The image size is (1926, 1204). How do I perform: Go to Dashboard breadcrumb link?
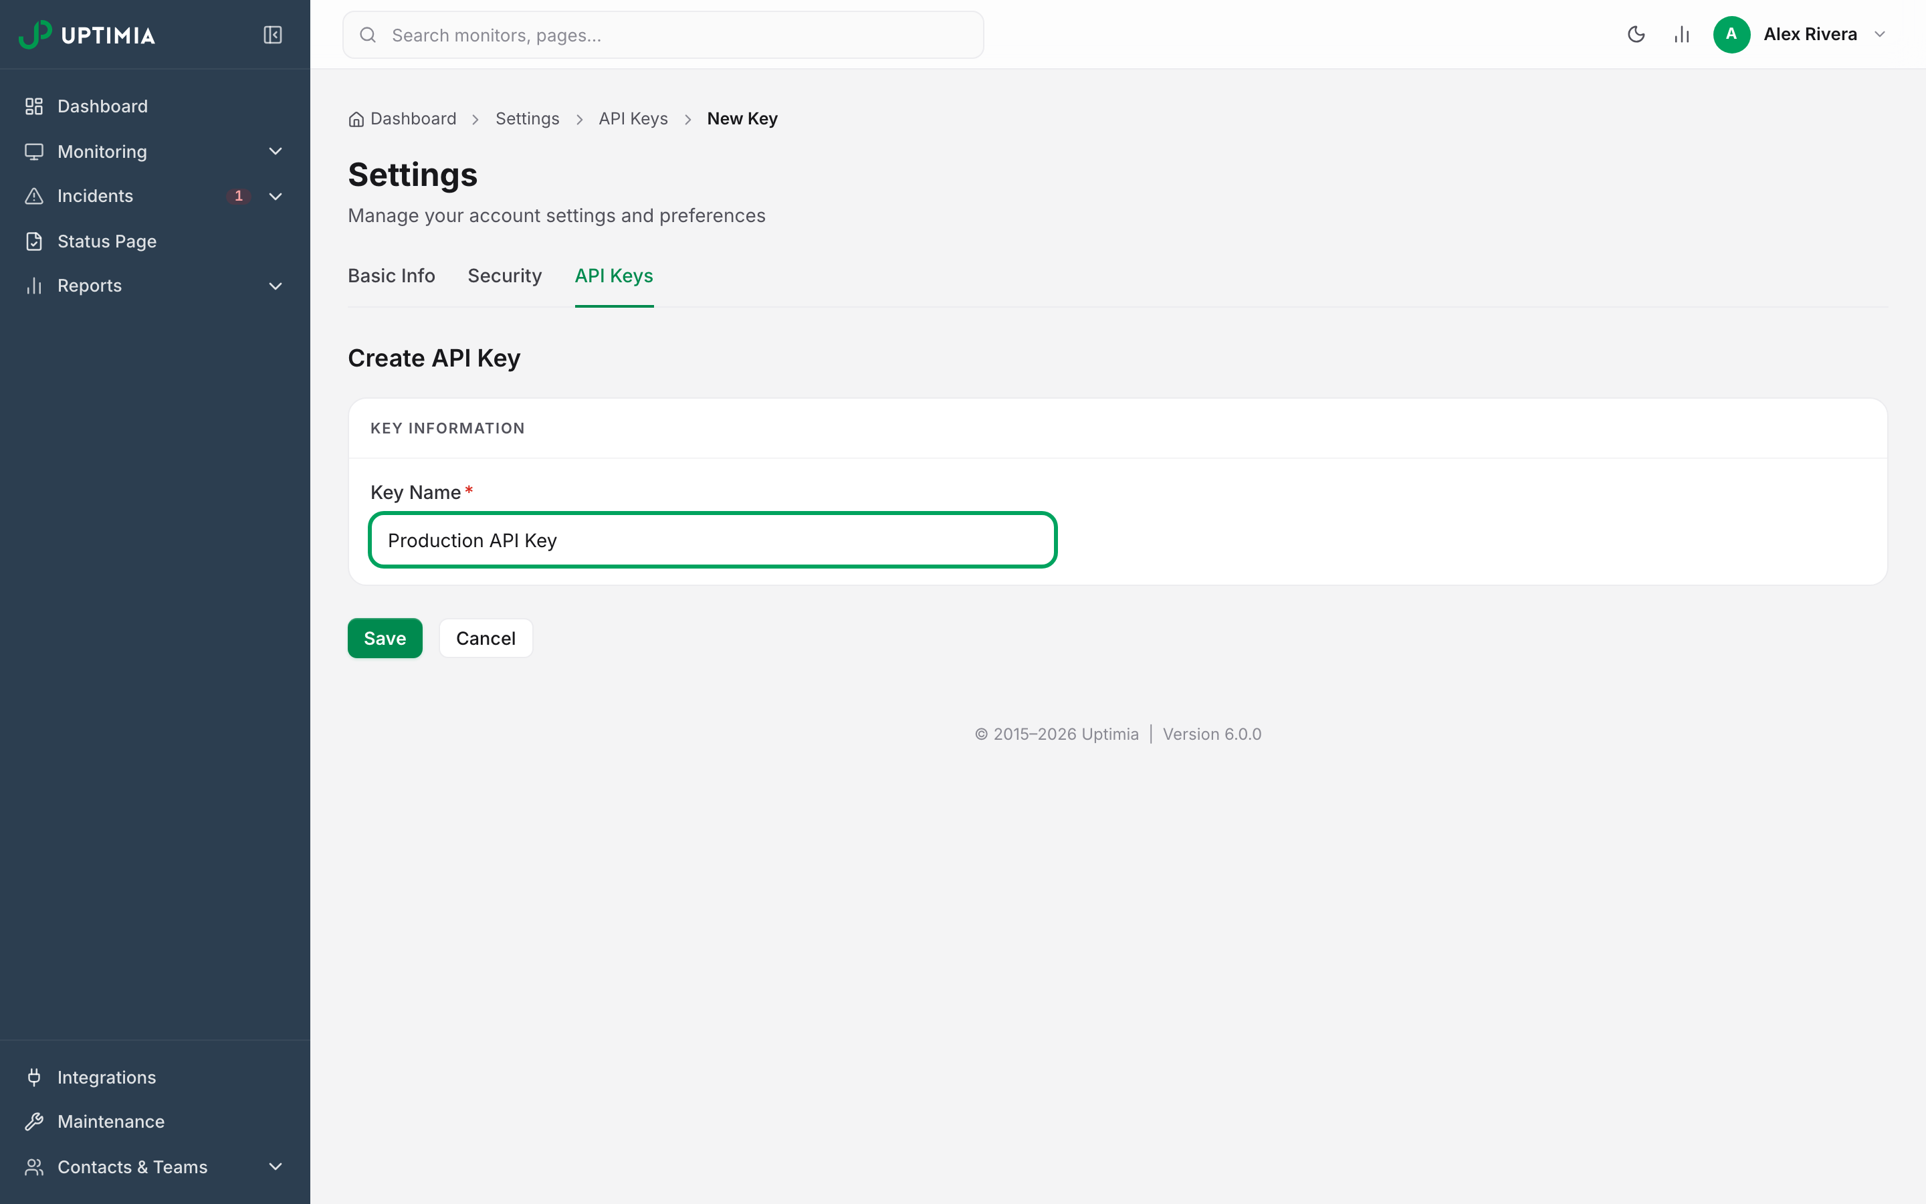(413, 118)
